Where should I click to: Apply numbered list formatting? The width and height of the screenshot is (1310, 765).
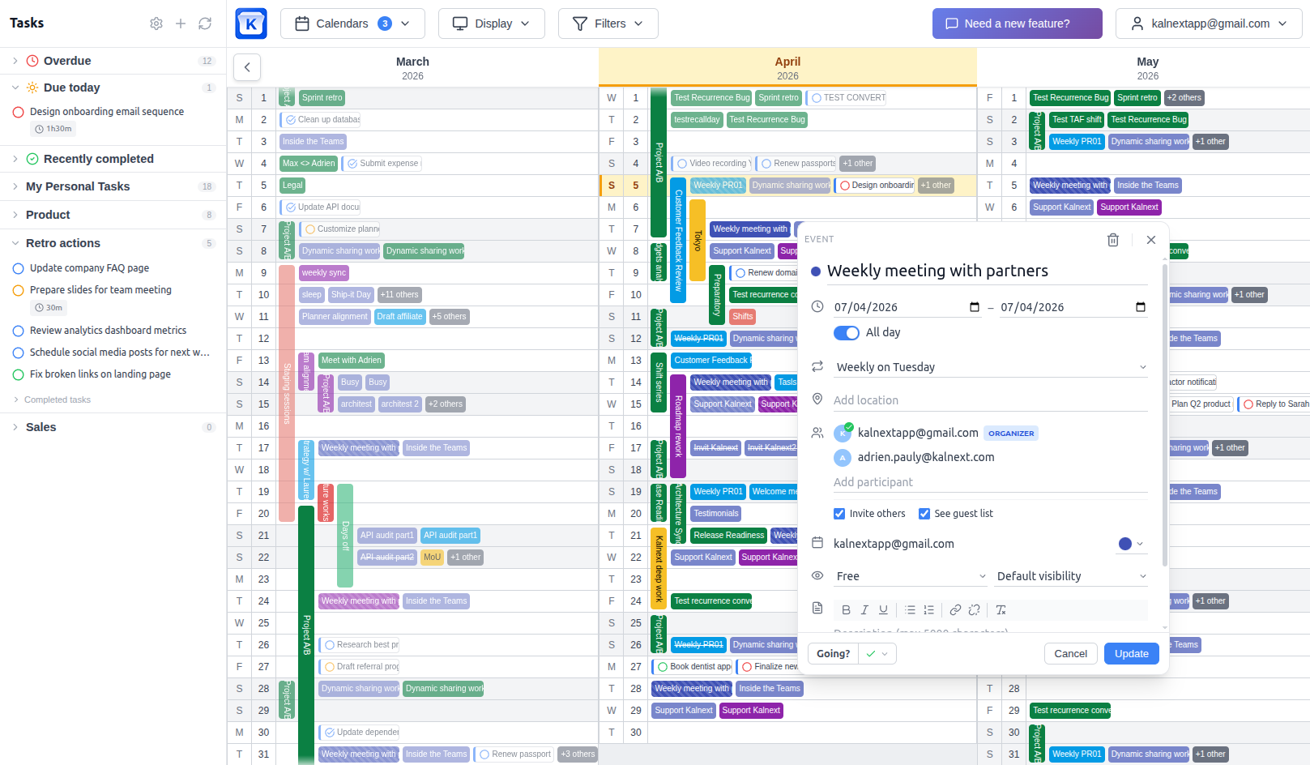tap(928, 610)
